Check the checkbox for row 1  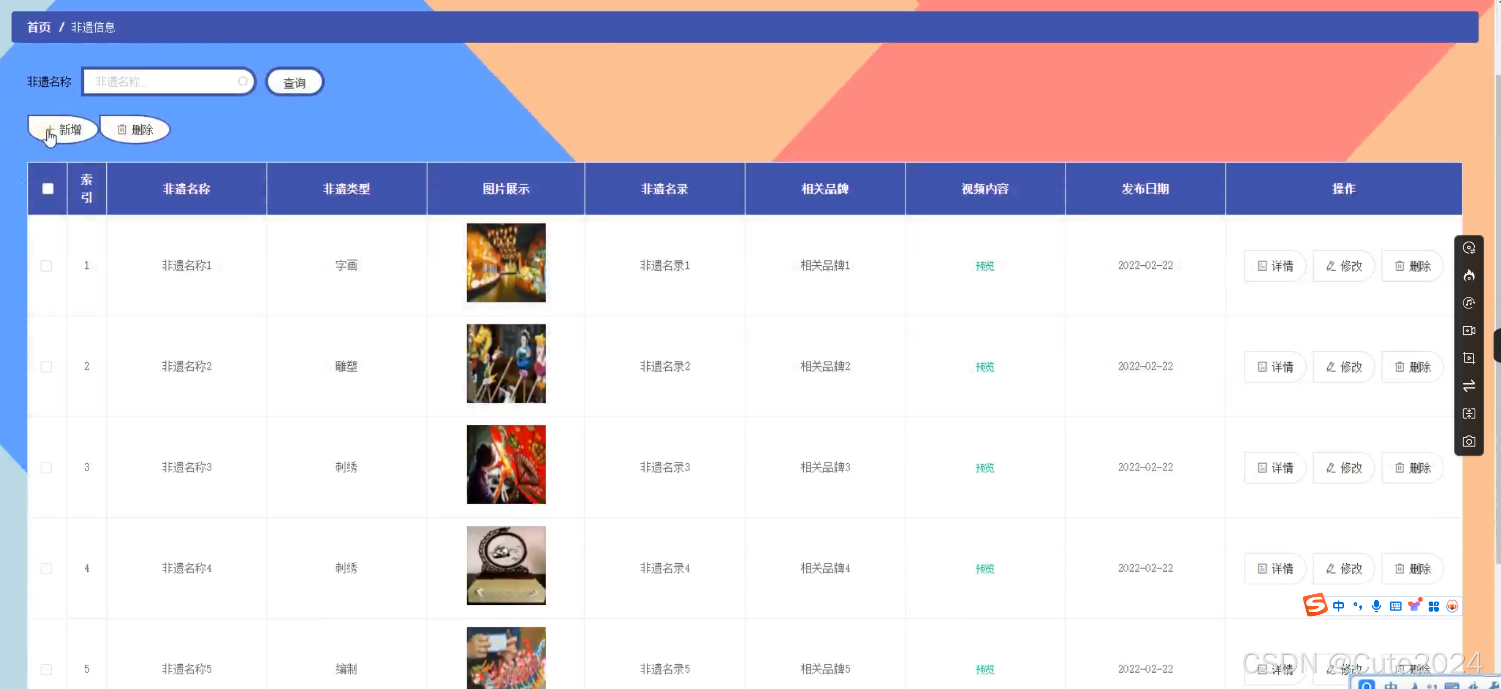(47, 266)
